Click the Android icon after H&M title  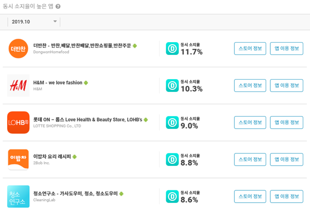click(x=86, y=83)
